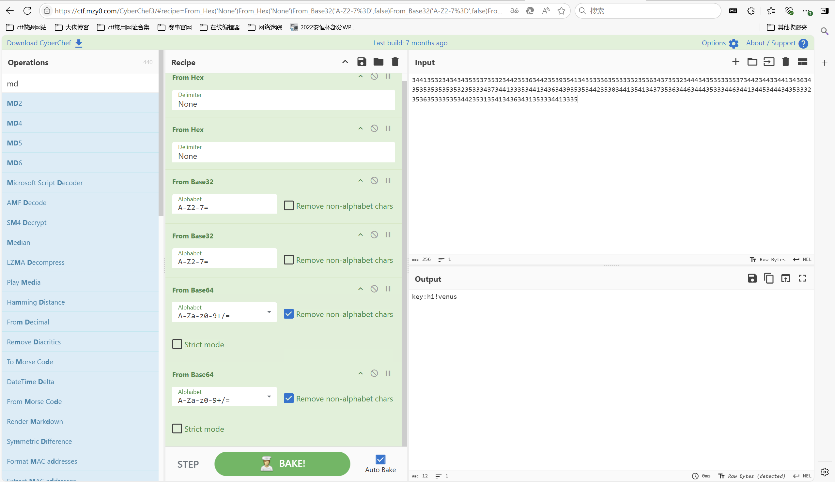The width and height of the screenshot is (835, 482).
Task: Open folder as input
Action: [752, 62]
